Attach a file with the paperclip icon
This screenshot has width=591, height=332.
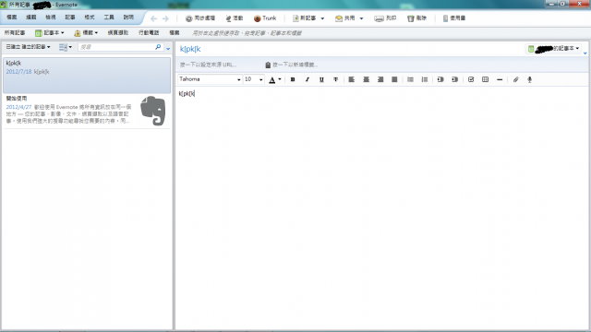pos(515,79)
